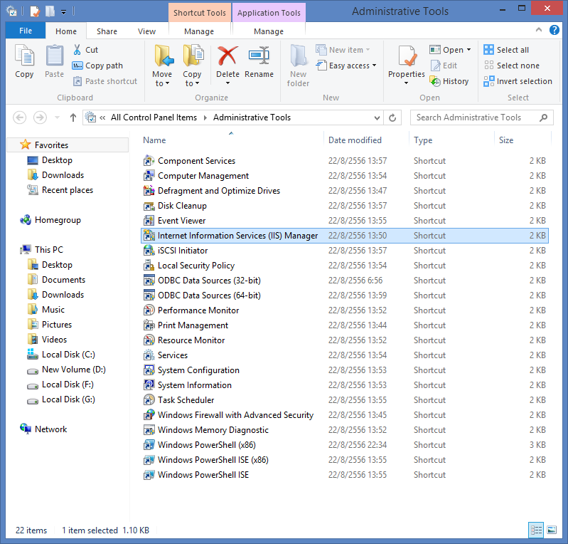The width and height of the screenshot is (568, 544).
Task: Select Local Security Policy shortcut
Action: tap(345, 266)
